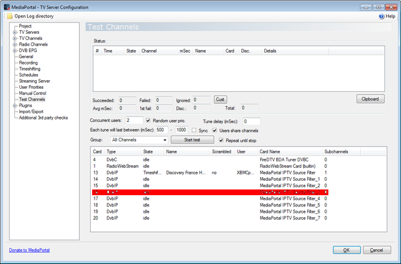The width and height of the screenshot is (401, 264).
Task: Click the Open Log directory folder icon
Action: pyautogui.click(x=9, y=16)
